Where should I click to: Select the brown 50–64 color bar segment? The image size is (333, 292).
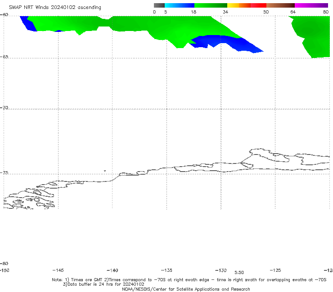[x=280, y=5]
